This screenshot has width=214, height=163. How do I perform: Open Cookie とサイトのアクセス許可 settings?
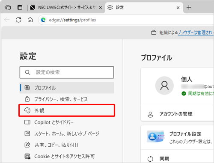tap(67, 156)
